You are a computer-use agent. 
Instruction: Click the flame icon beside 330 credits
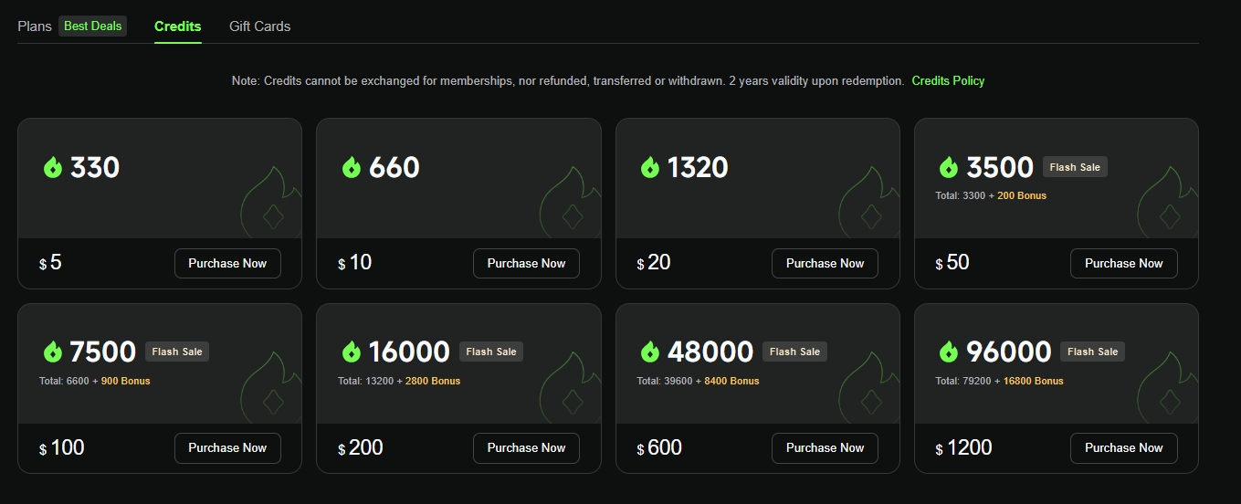(x=52, y=167)
